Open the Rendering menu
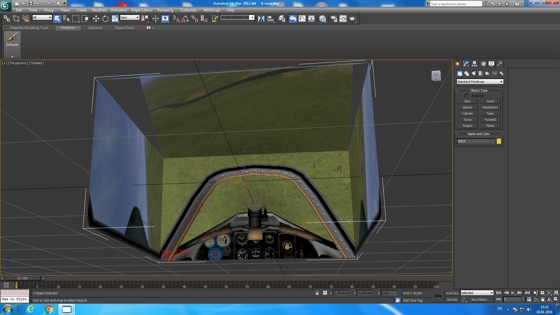Screen dimensions: 560x315 (165, 10)
